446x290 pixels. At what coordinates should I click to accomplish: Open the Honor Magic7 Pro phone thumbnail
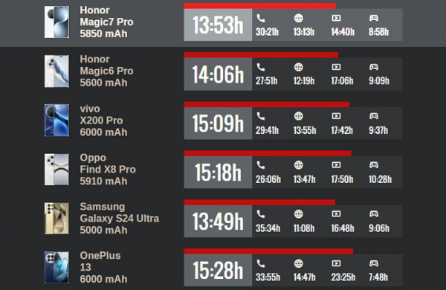tap(56, 22)
